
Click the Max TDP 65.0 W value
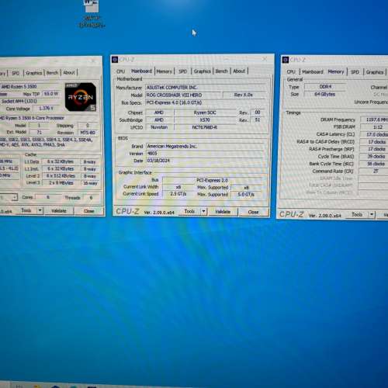[51, 94]
